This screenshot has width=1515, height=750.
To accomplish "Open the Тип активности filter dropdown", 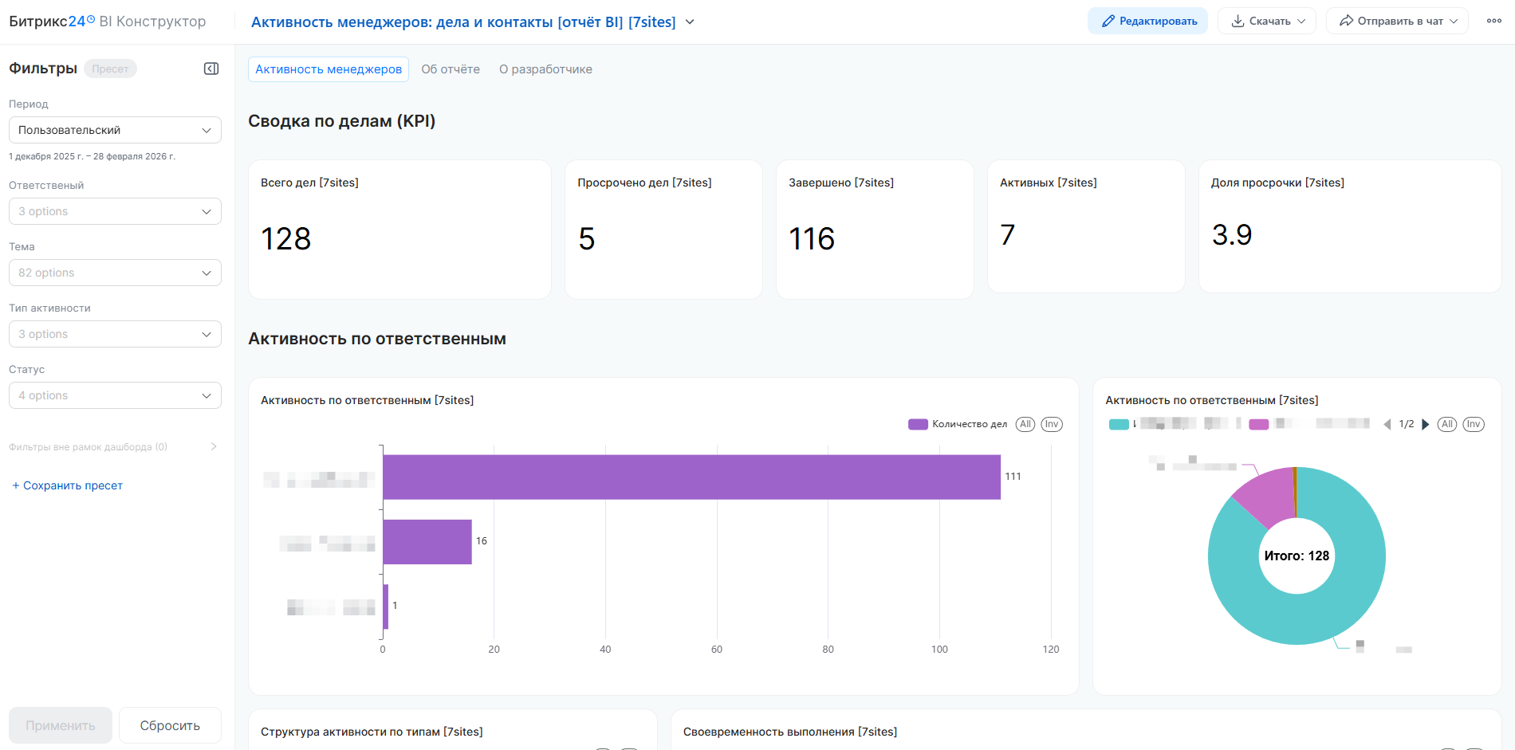I will (x=115, y=334).
